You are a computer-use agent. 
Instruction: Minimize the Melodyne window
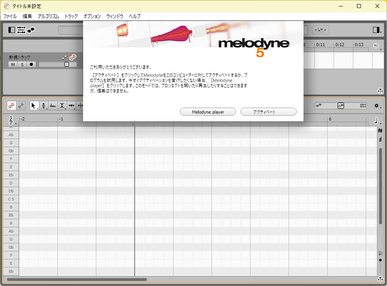341,6
